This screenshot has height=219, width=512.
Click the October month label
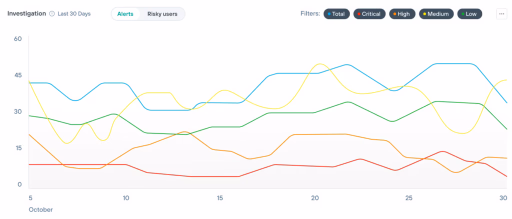[40, 209]
